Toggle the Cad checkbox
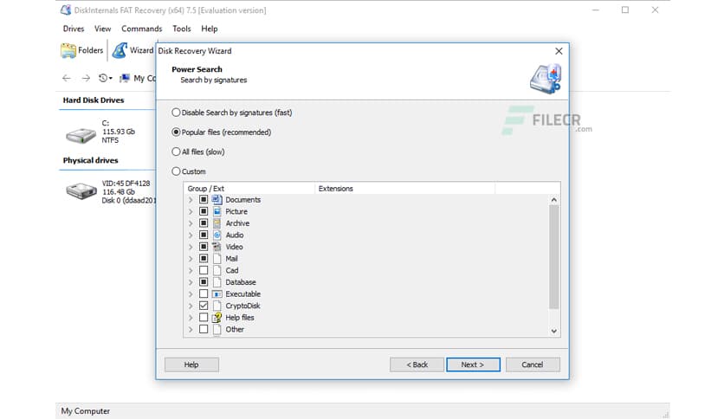Image resolution: width=724 pixels, height=419 pixels. 204,270
